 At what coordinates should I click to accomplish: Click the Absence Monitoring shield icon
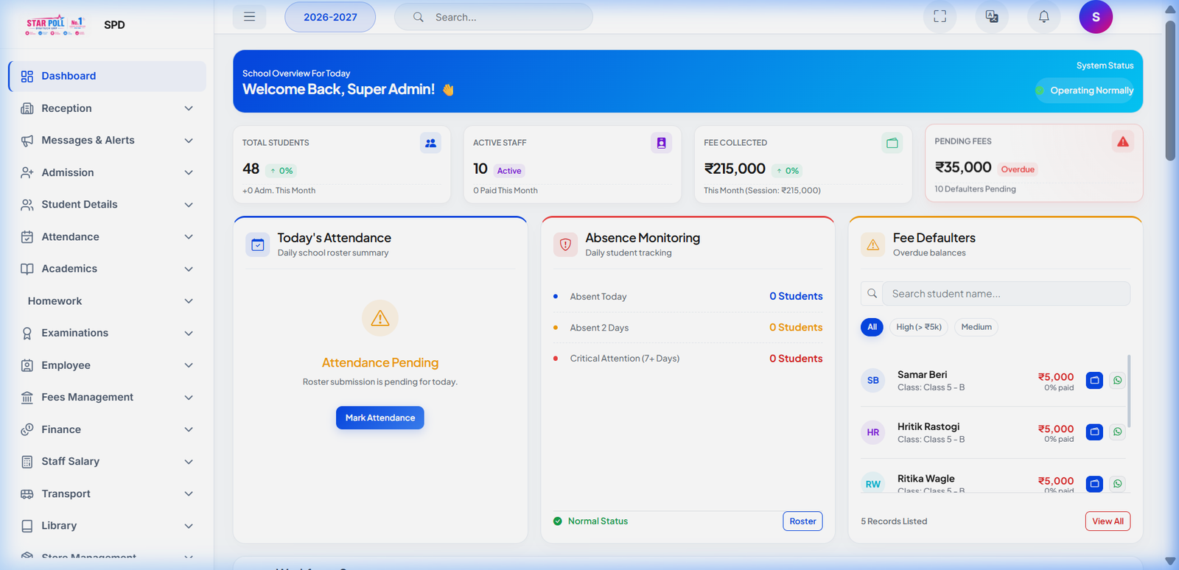565,244
